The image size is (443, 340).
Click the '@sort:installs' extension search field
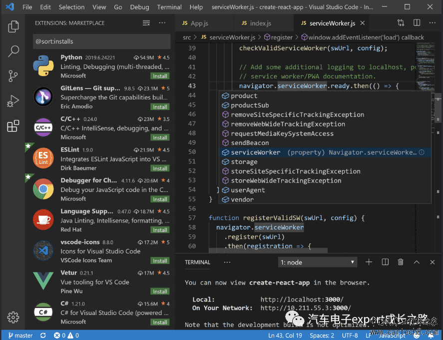[x=102, y=41]
